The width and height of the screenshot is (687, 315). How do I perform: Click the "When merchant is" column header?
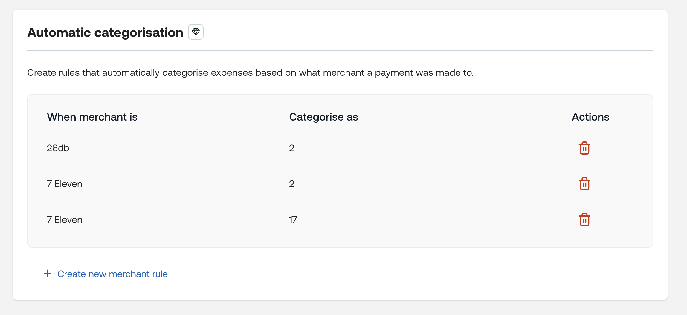click(92, 117)
